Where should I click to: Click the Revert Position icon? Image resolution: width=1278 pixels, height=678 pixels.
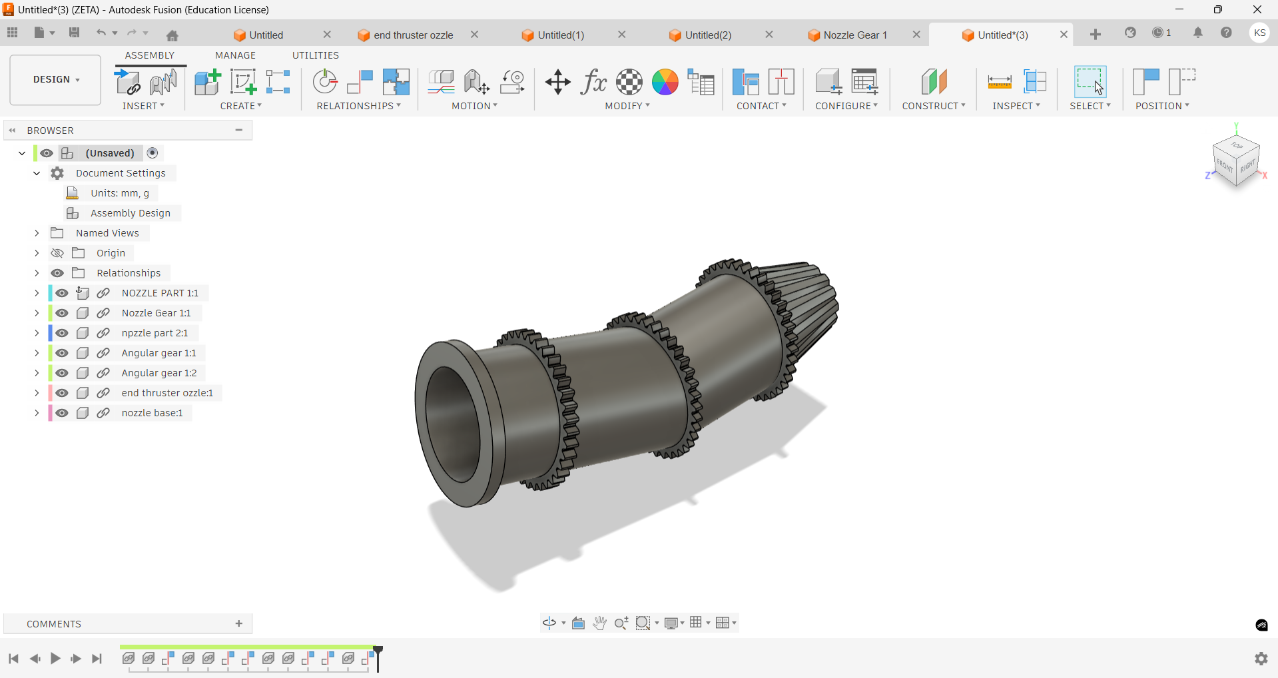pos(1182,83)
